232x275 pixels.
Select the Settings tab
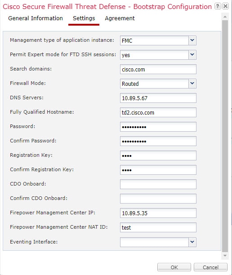coord(84,18)
